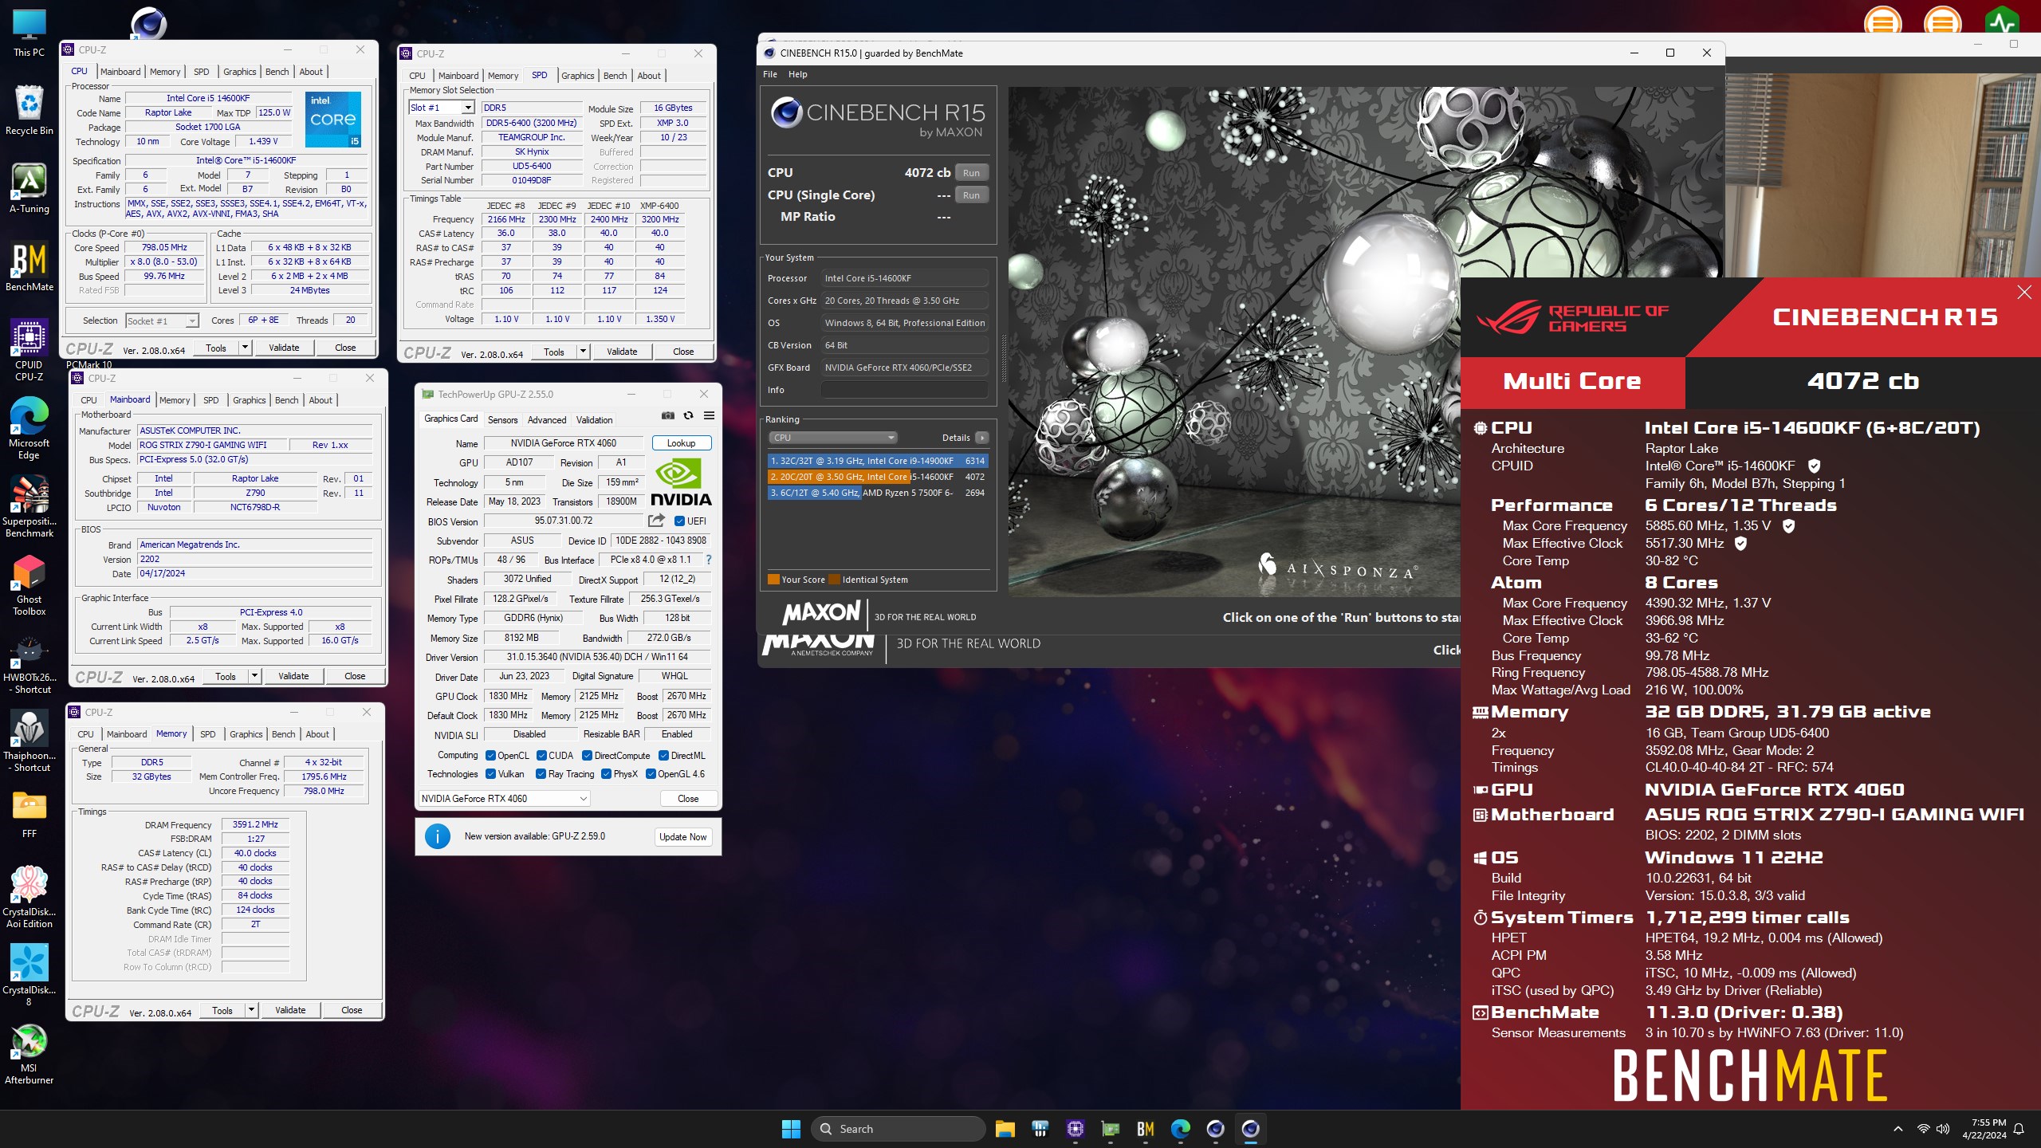Open Thaiphoon shortcut on desktop
This screenshot has height=1148, width=2041.
click(29, 741)
